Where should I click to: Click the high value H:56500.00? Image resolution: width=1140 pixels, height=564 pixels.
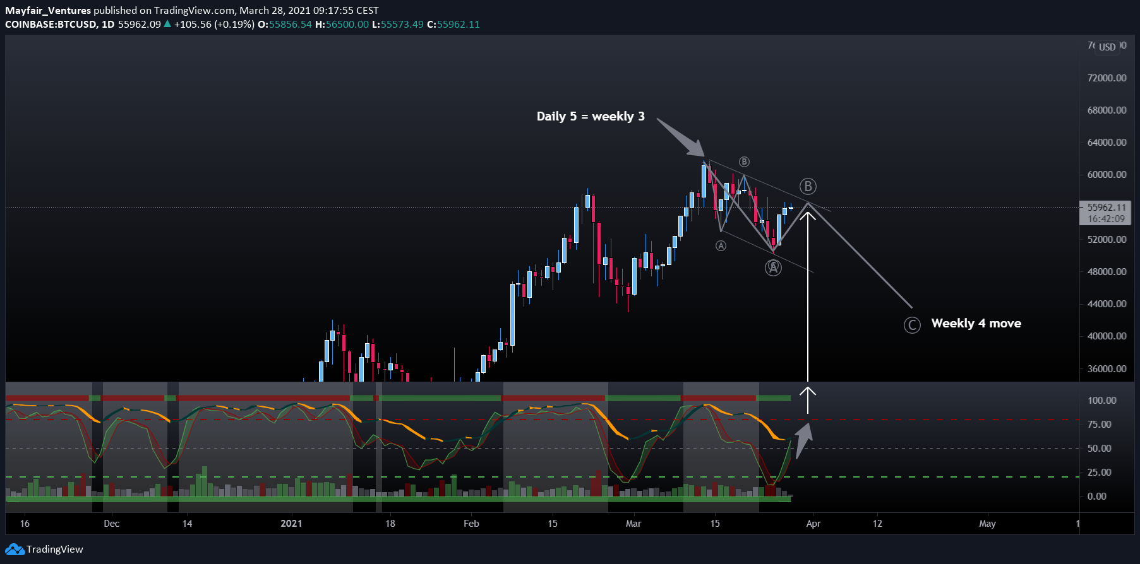[x=342, y=25]
